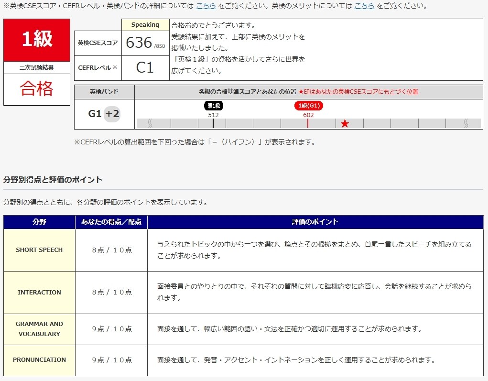Click the 「英検１級」の資格を活かして message line

click(x=238, y=59)
